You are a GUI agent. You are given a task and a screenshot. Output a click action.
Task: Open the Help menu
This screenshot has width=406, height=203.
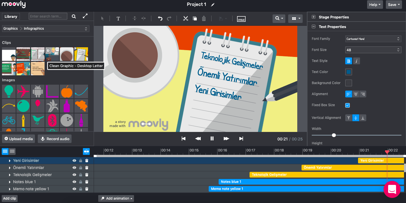(375, 5)
